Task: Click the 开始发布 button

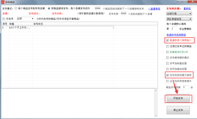Action: pos(178,98)
